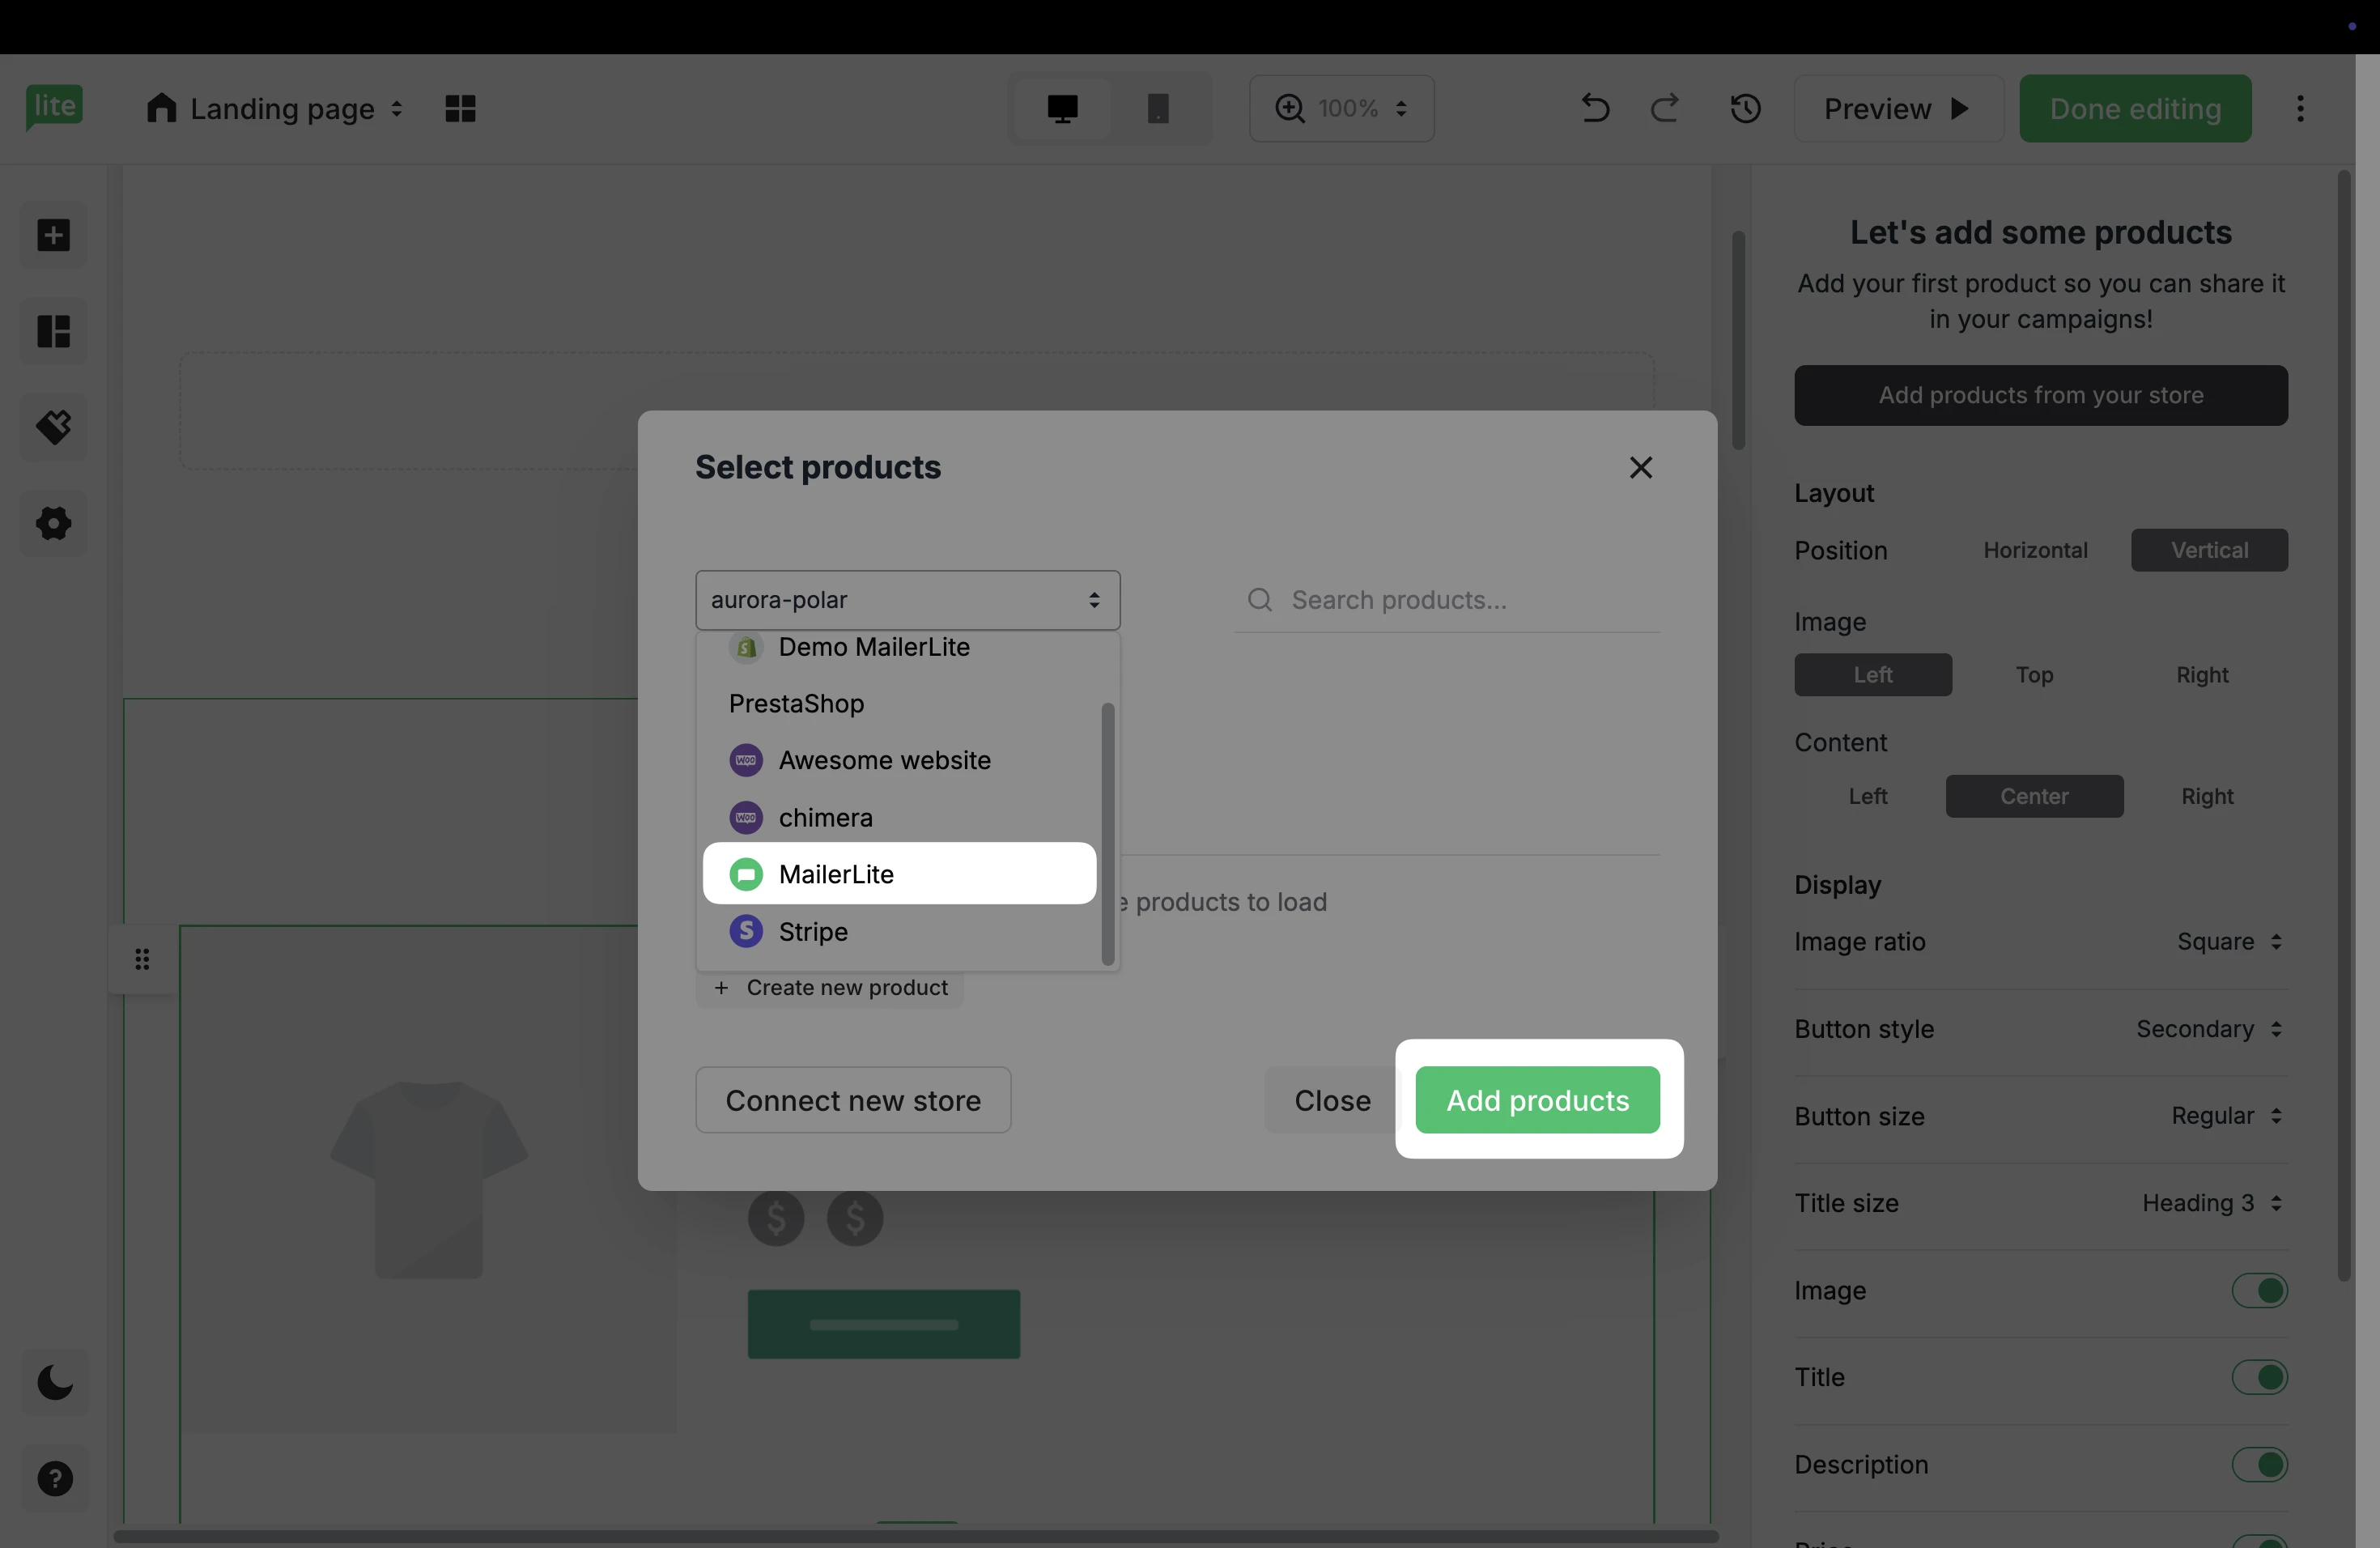The width and height of the screenshot is (2380, 1548).
Task: Switch to mobile preview device icon
Action: point(1158,108)
